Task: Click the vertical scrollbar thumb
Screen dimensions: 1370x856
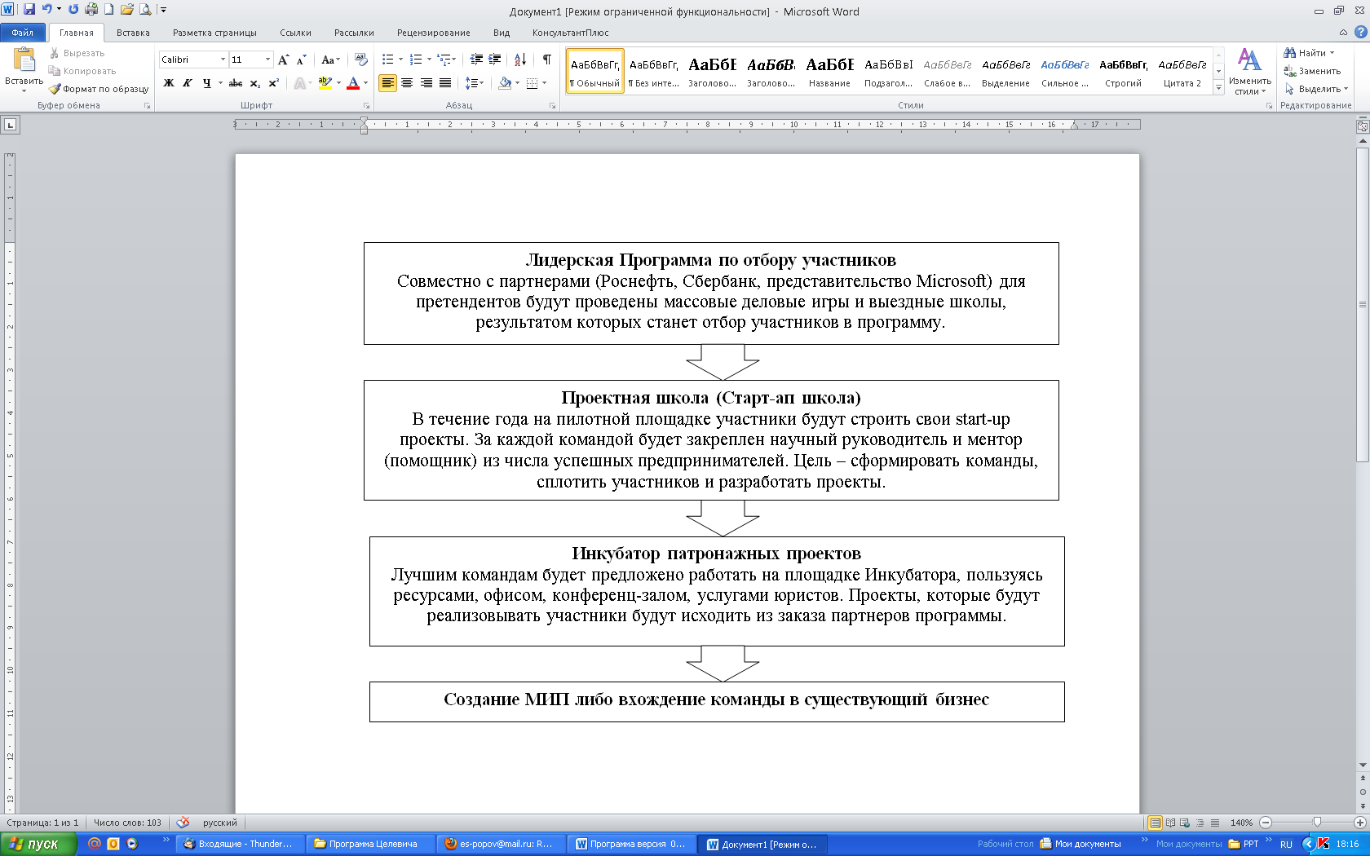Action: (x=1362, y=304)
